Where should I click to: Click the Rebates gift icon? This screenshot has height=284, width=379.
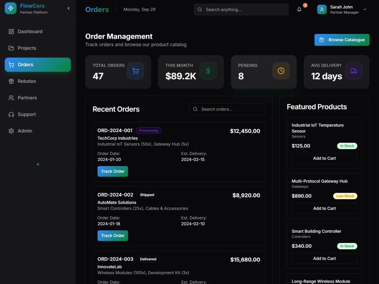click(11, 81)
